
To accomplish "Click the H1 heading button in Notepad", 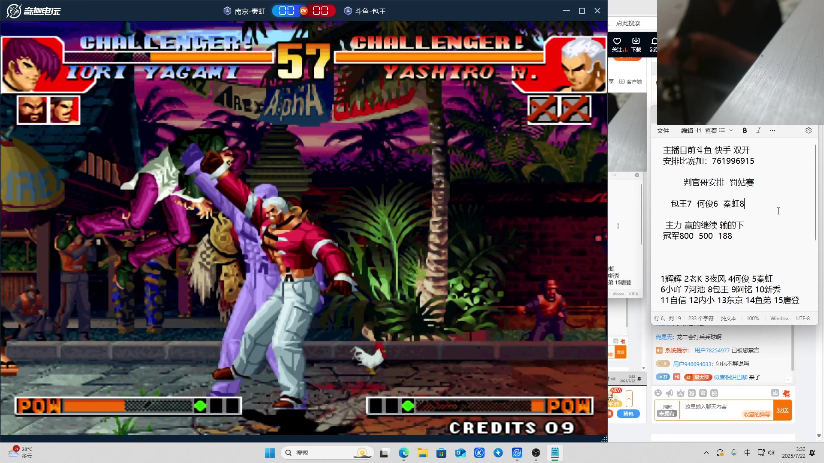I will pyautogui.click(x=698, y=130).
